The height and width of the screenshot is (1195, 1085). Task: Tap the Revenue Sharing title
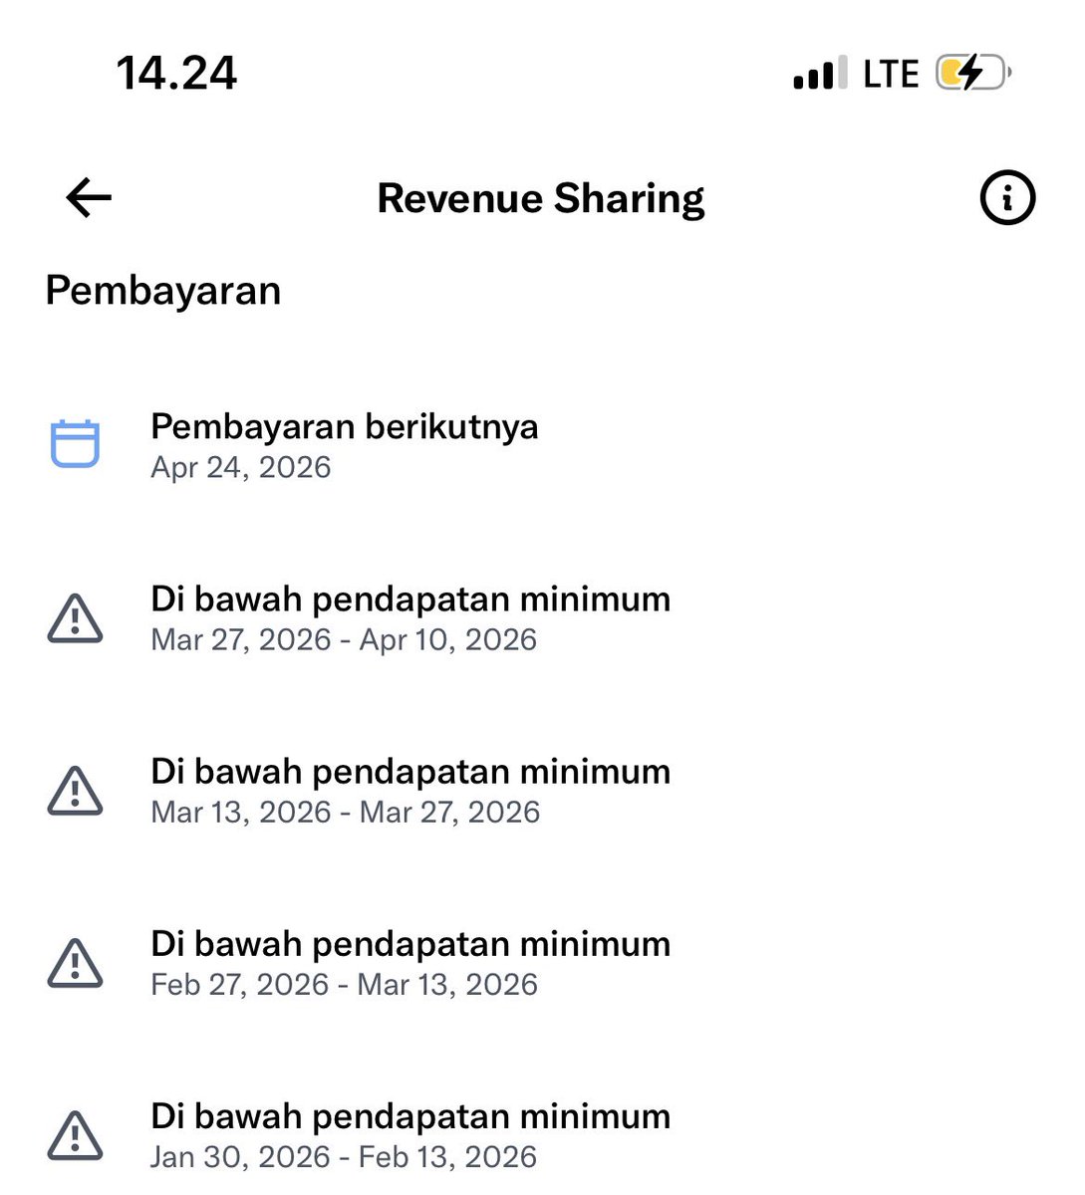click(x=540, y=197)
